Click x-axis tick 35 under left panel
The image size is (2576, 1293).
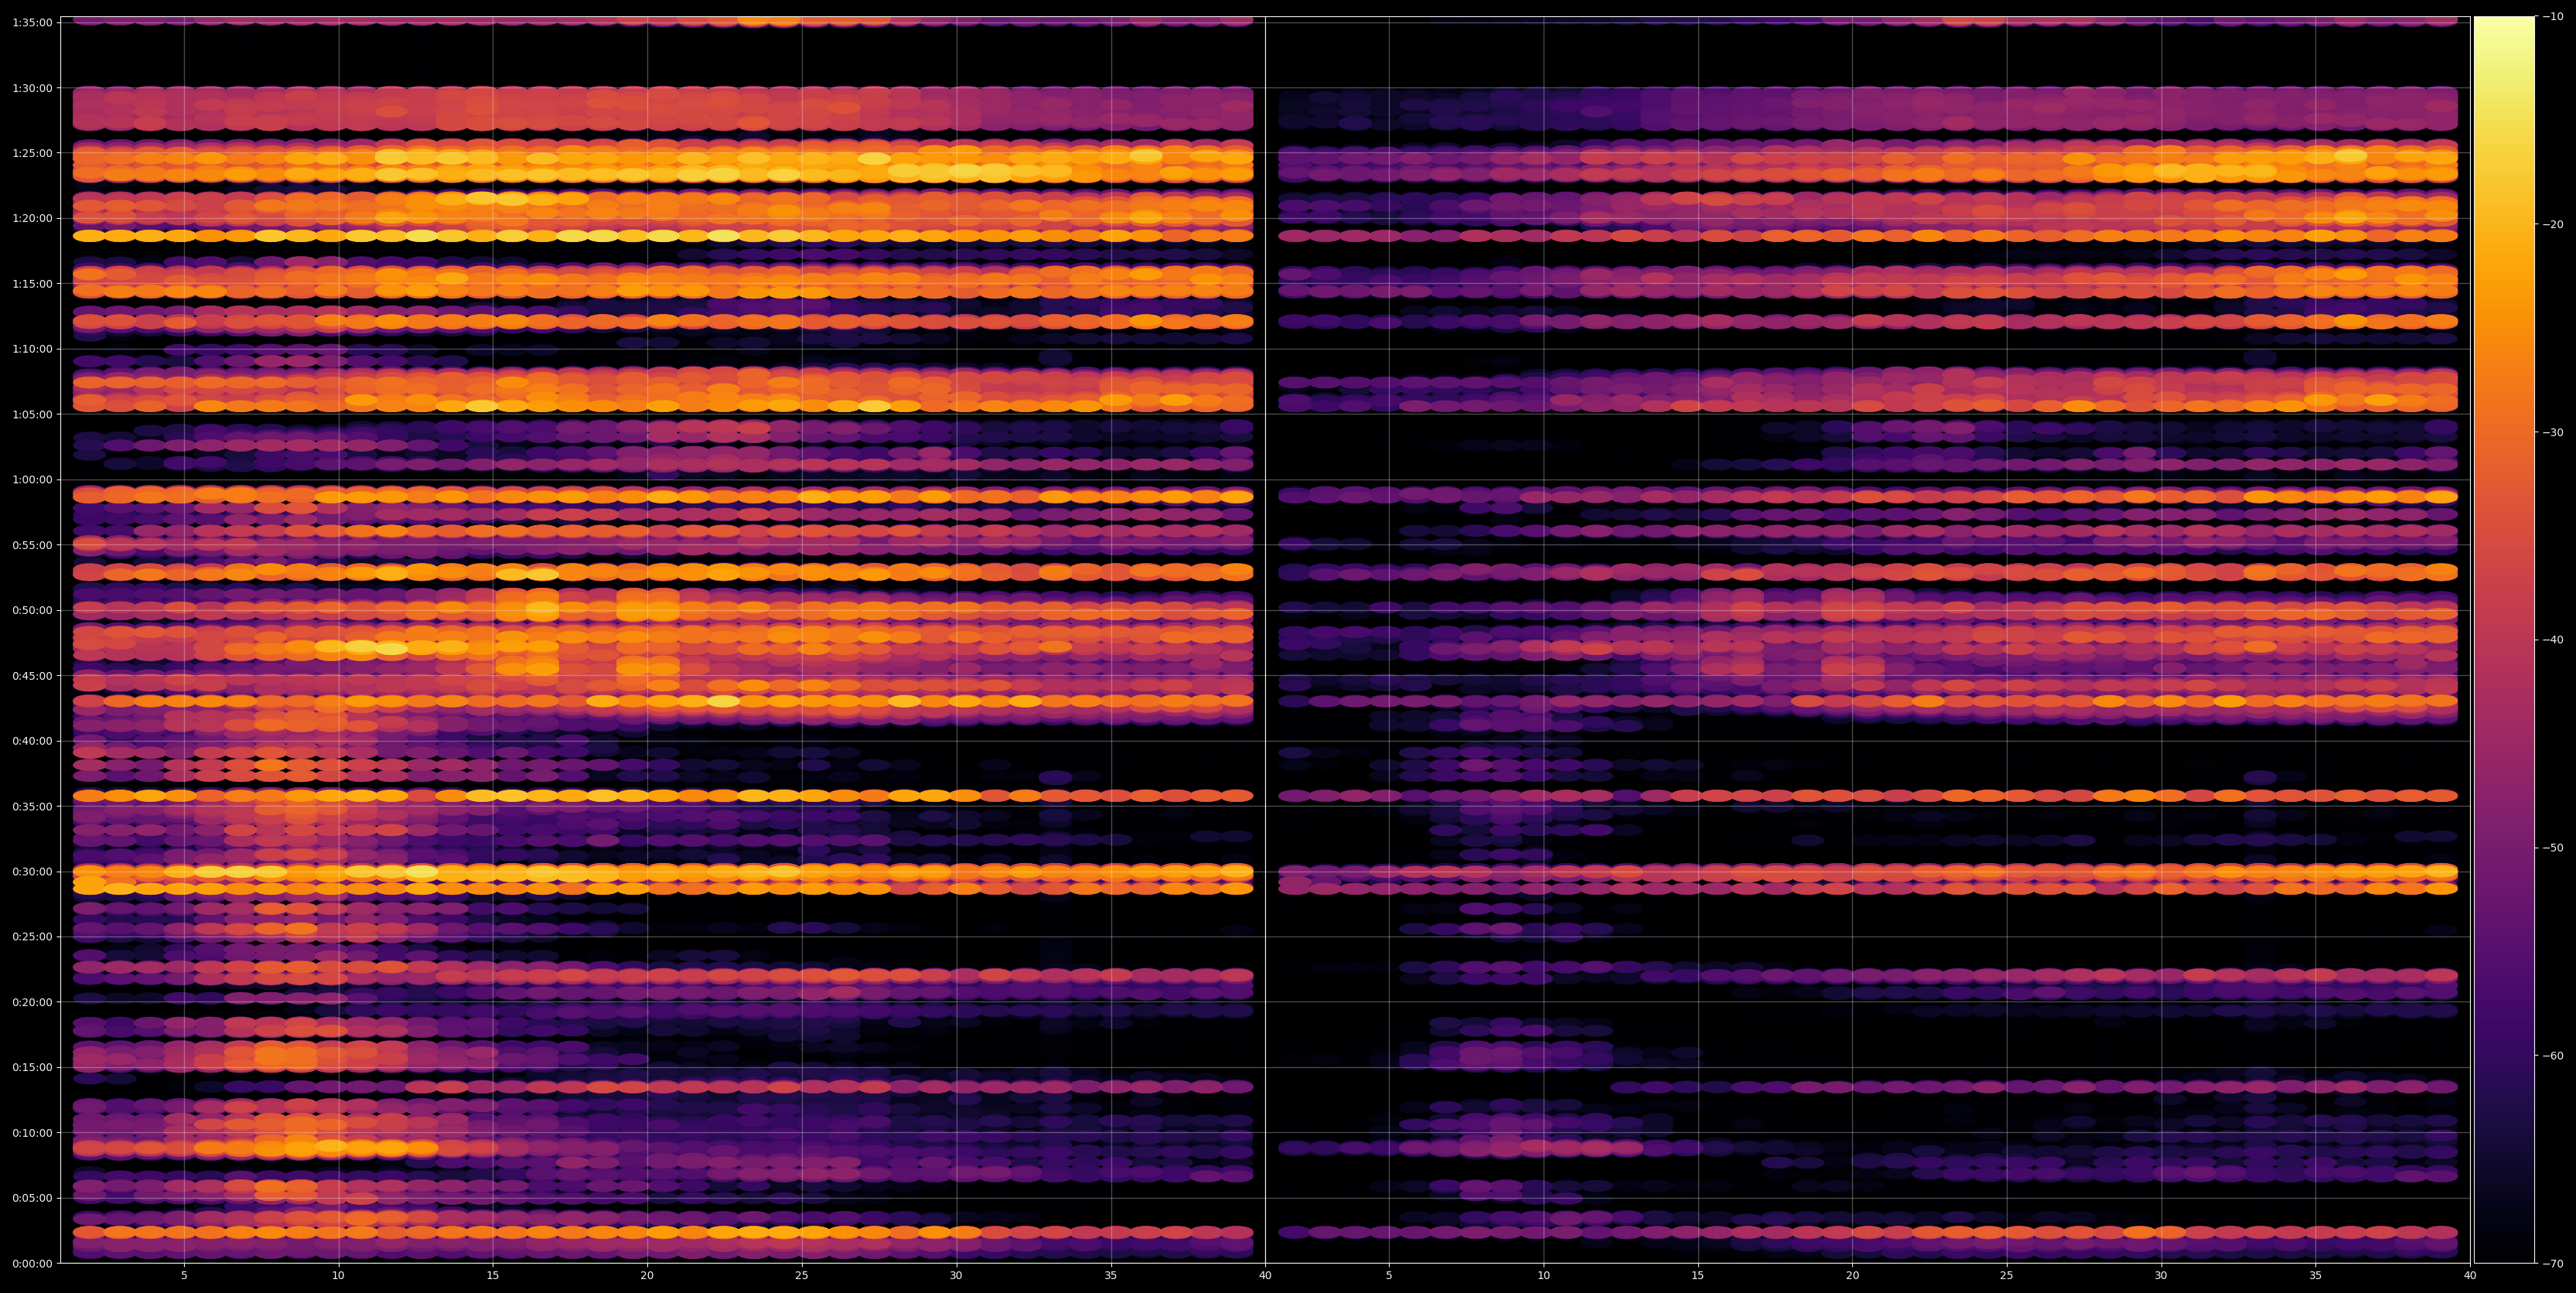click(x=1111, y=1276)
